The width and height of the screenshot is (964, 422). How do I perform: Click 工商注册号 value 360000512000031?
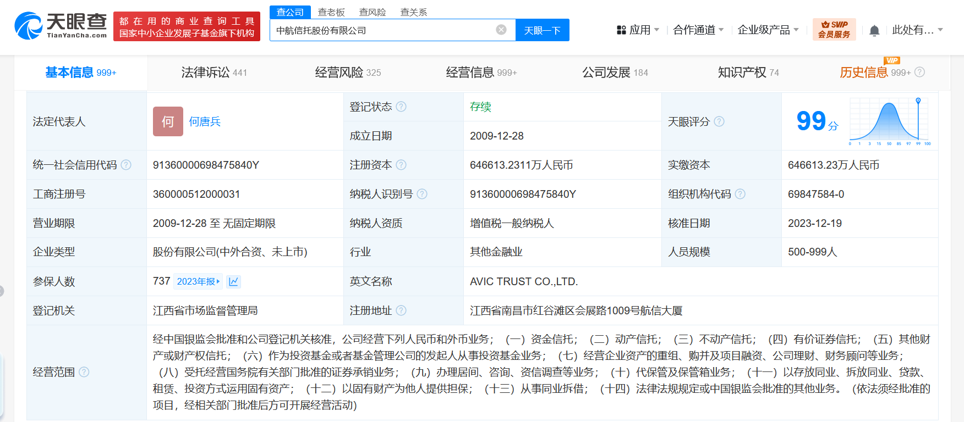coord(196,194)
